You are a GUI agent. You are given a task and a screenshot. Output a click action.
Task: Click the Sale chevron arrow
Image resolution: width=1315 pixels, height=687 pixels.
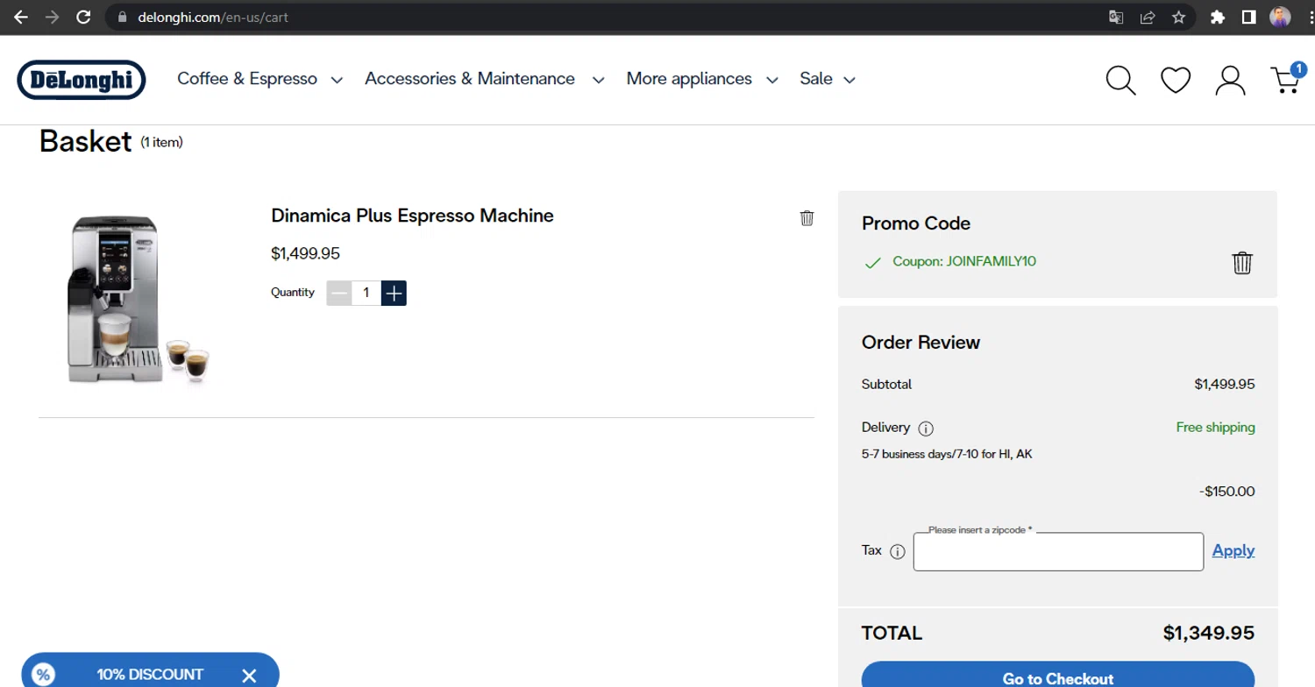[849, 80]
